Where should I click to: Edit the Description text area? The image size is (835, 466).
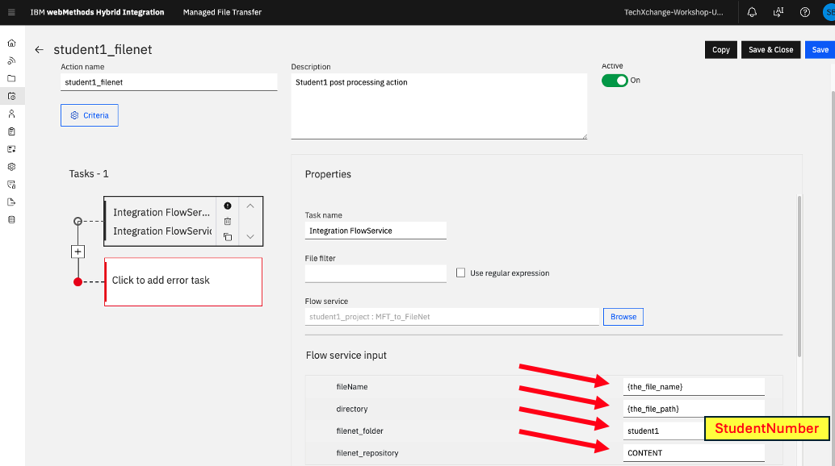click(438, 106)
